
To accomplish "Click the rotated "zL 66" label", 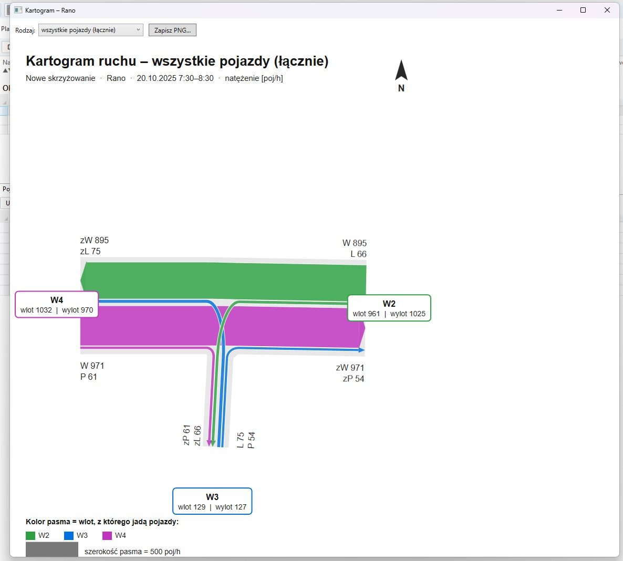I will (x=198, y=436).
